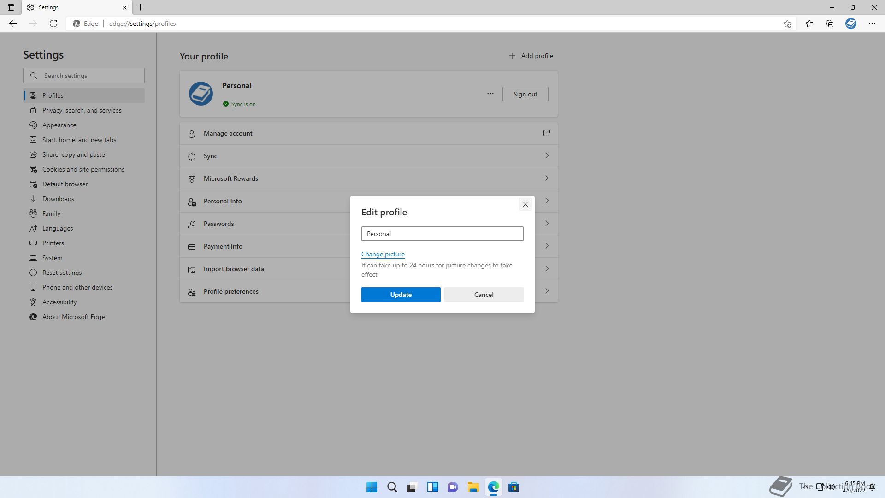Open Windows Start menu
This screenshot has width=885, height=498.
click(372, 487)
